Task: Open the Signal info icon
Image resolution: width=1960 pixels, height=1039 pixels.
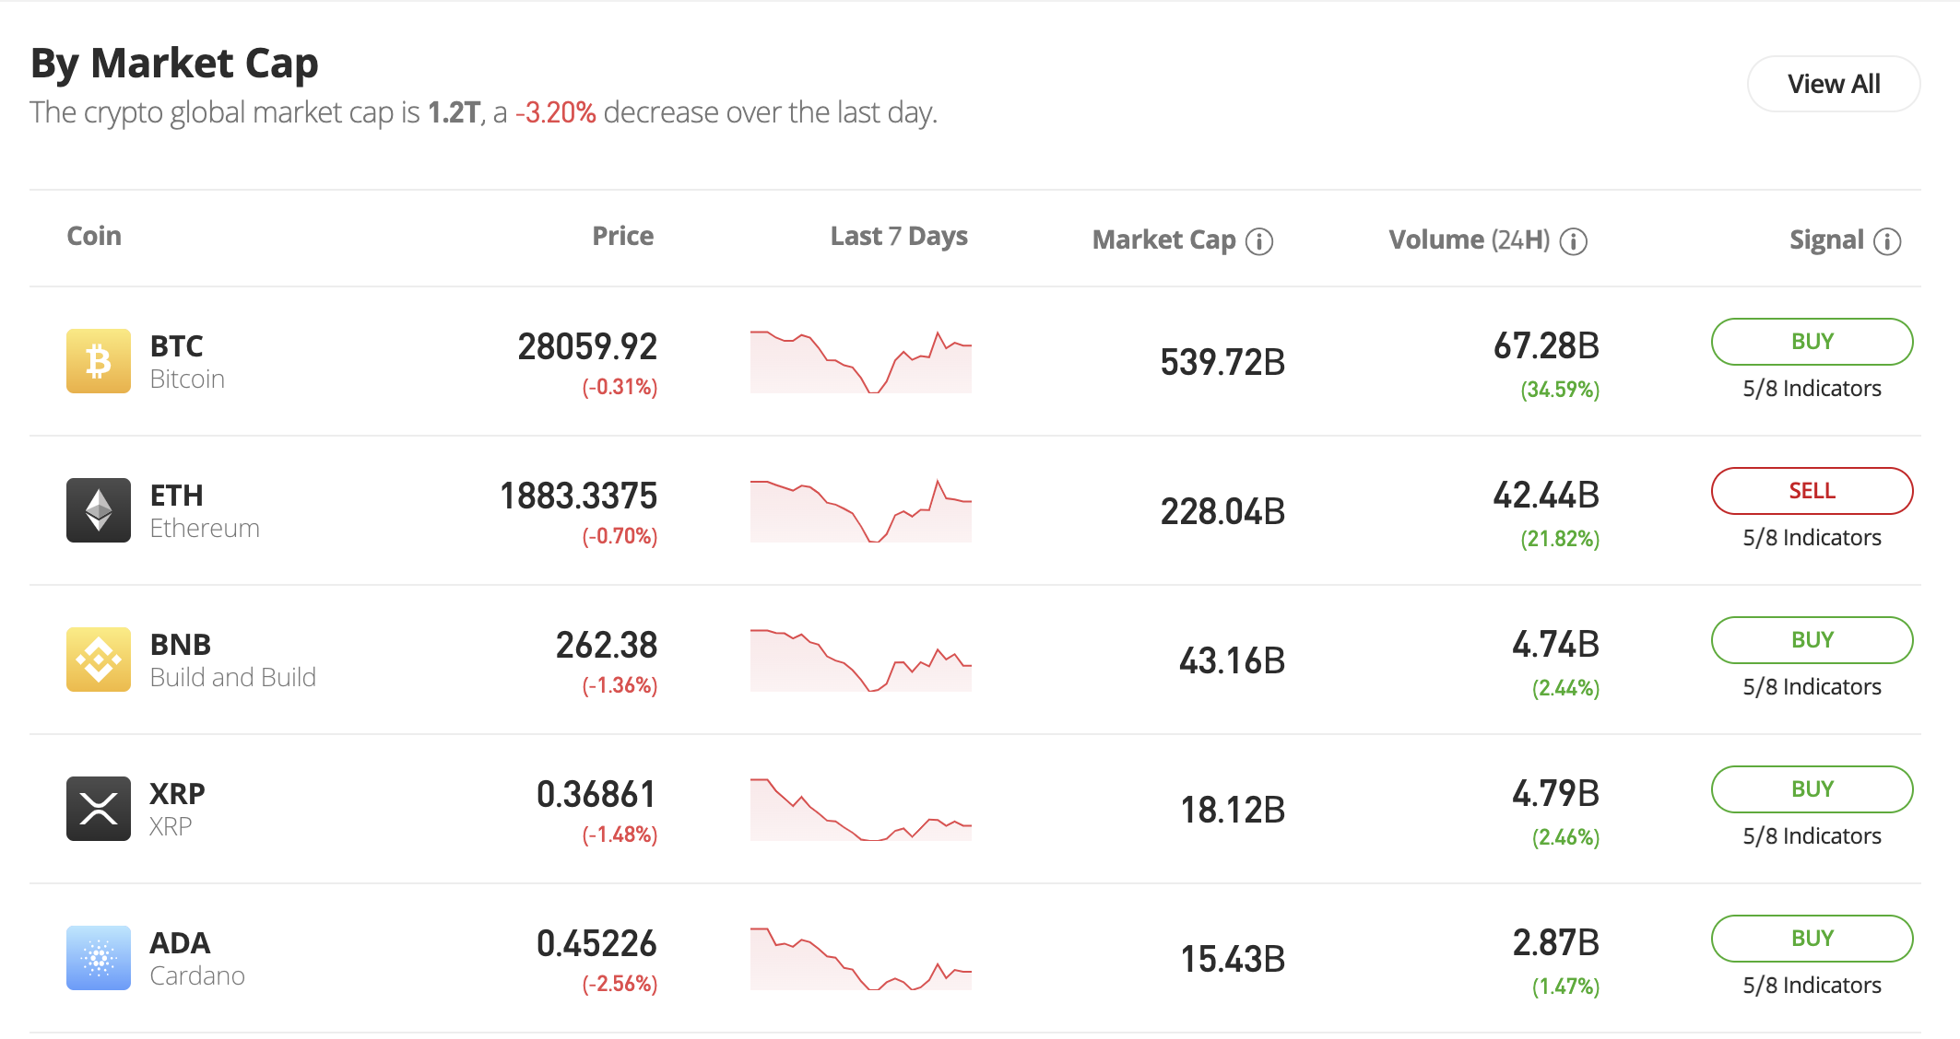Action: (1887, 241)
